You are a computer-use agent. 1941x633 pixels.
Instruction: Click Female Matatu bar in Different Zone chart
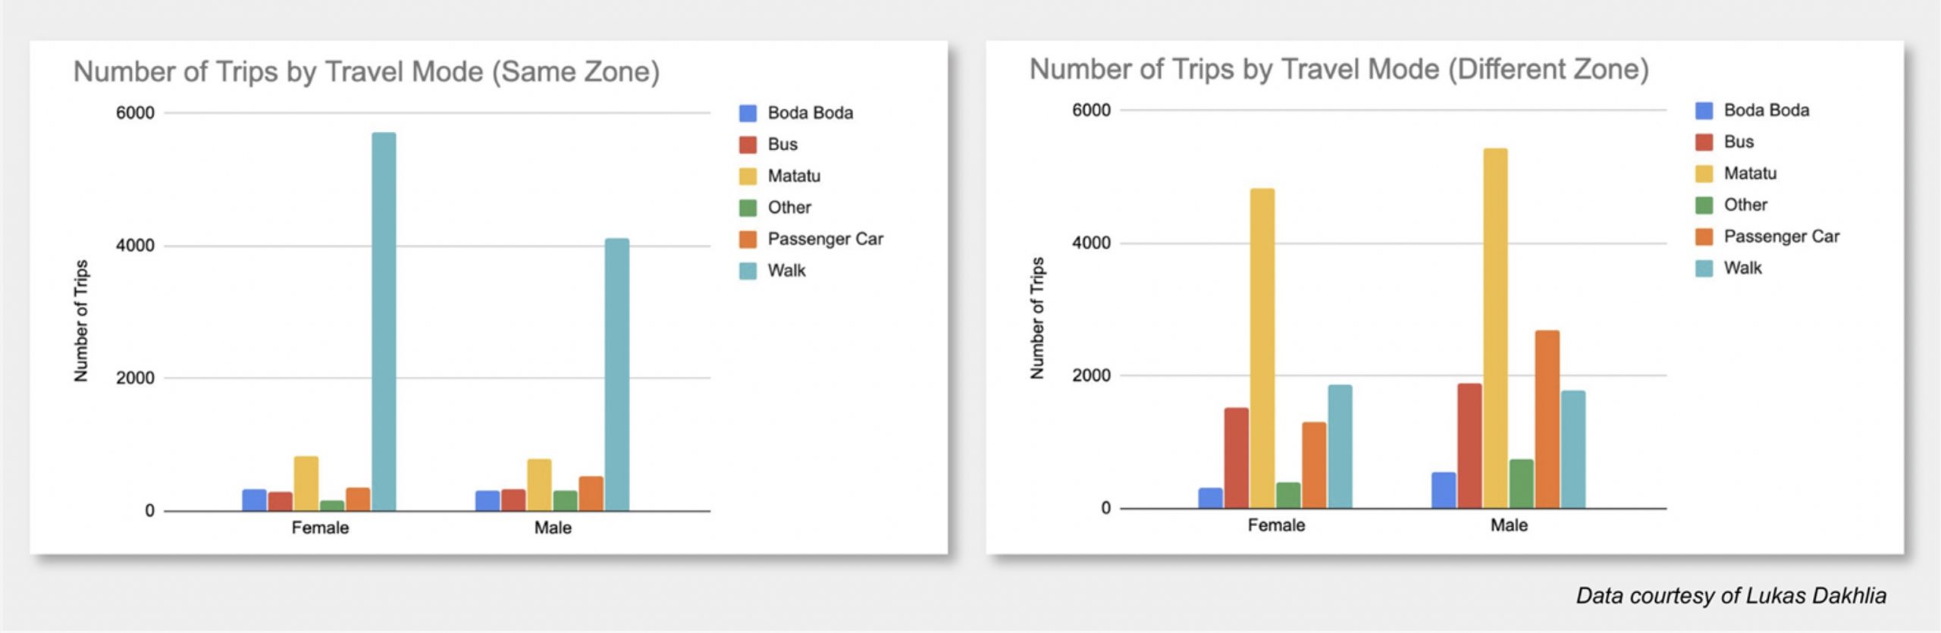click(1262, 348)
